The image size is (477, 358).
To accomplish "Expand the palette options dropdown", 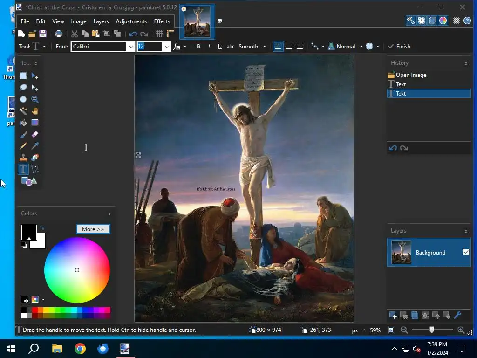I will click(43, 300).
